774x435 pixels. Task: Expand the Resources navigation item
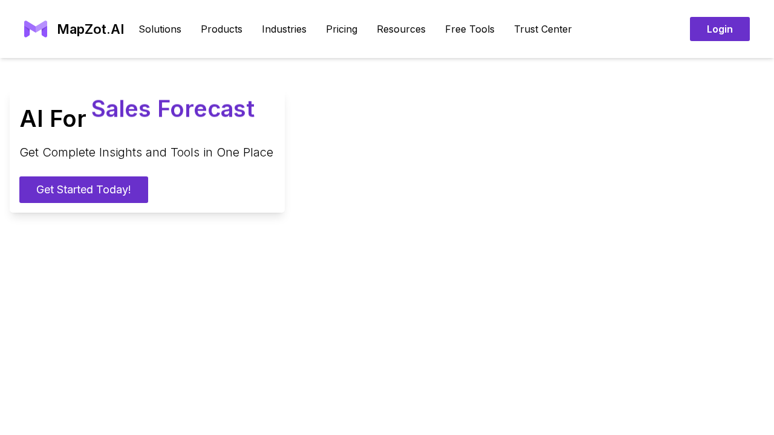[401, 29]
